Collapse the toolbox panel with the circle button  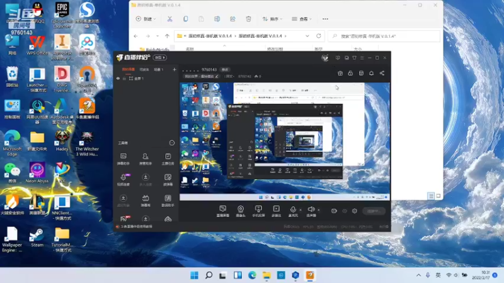(x=171, y=143)
